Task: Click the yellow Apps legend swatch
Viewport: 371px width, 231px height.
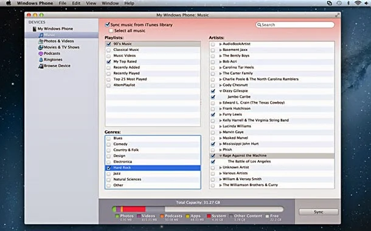Action: [x=188, y=216]
